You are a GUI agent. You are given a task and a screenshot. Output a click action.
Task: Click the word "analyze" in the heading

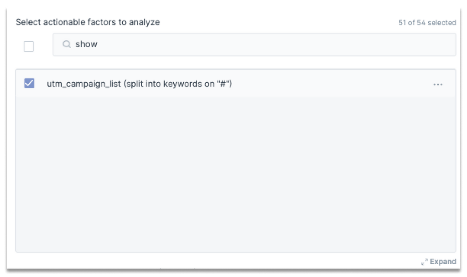point(146,22)
